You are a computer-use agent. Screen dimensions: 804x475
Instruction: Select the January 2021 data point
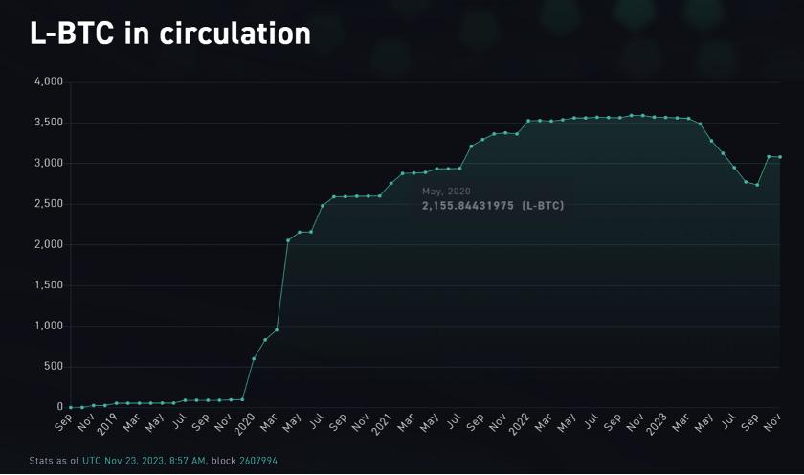(391, 183)
